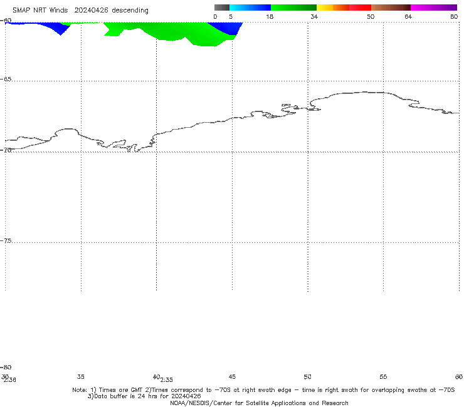The width and height of the screenshot is (464, 407).
Task: Pick the cyan-blue segment of the color bar
Action: (x=250, y=8)
